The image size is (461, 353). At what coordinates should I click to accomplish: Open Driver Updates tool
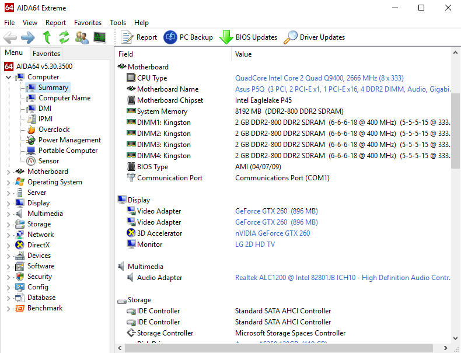[315, 37]
